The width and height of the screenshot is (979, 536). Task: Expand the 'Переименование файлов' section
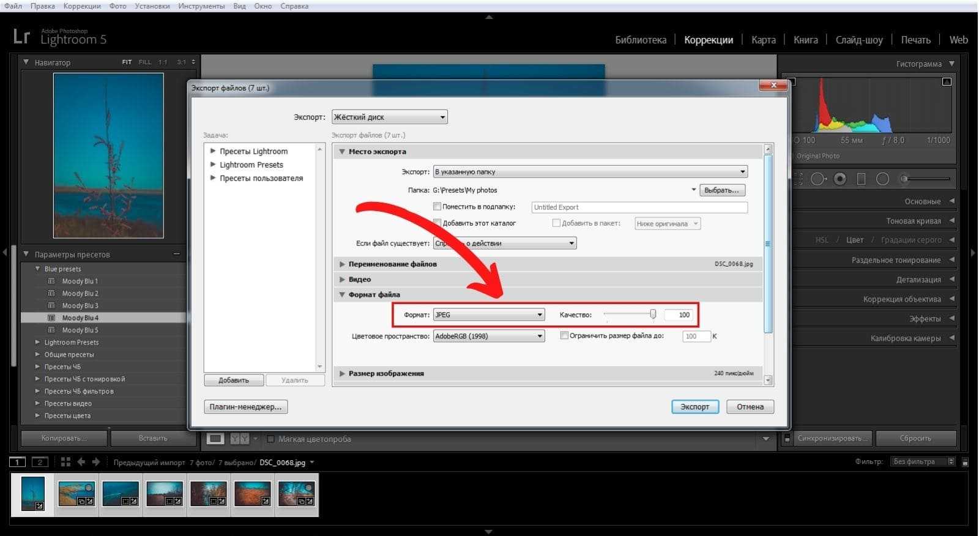coord(392,264)
